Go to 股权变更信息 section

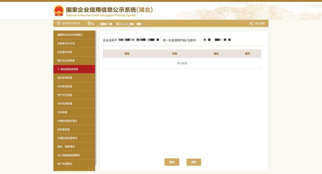pos(65,78)
